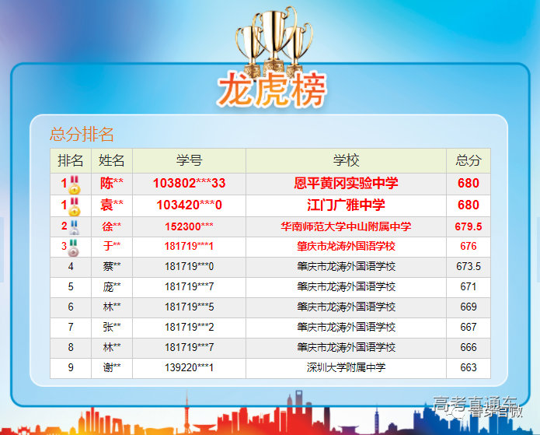The image size is (540, 435).
Task: Sort by the 总分 column header
Action: point(468,160)
